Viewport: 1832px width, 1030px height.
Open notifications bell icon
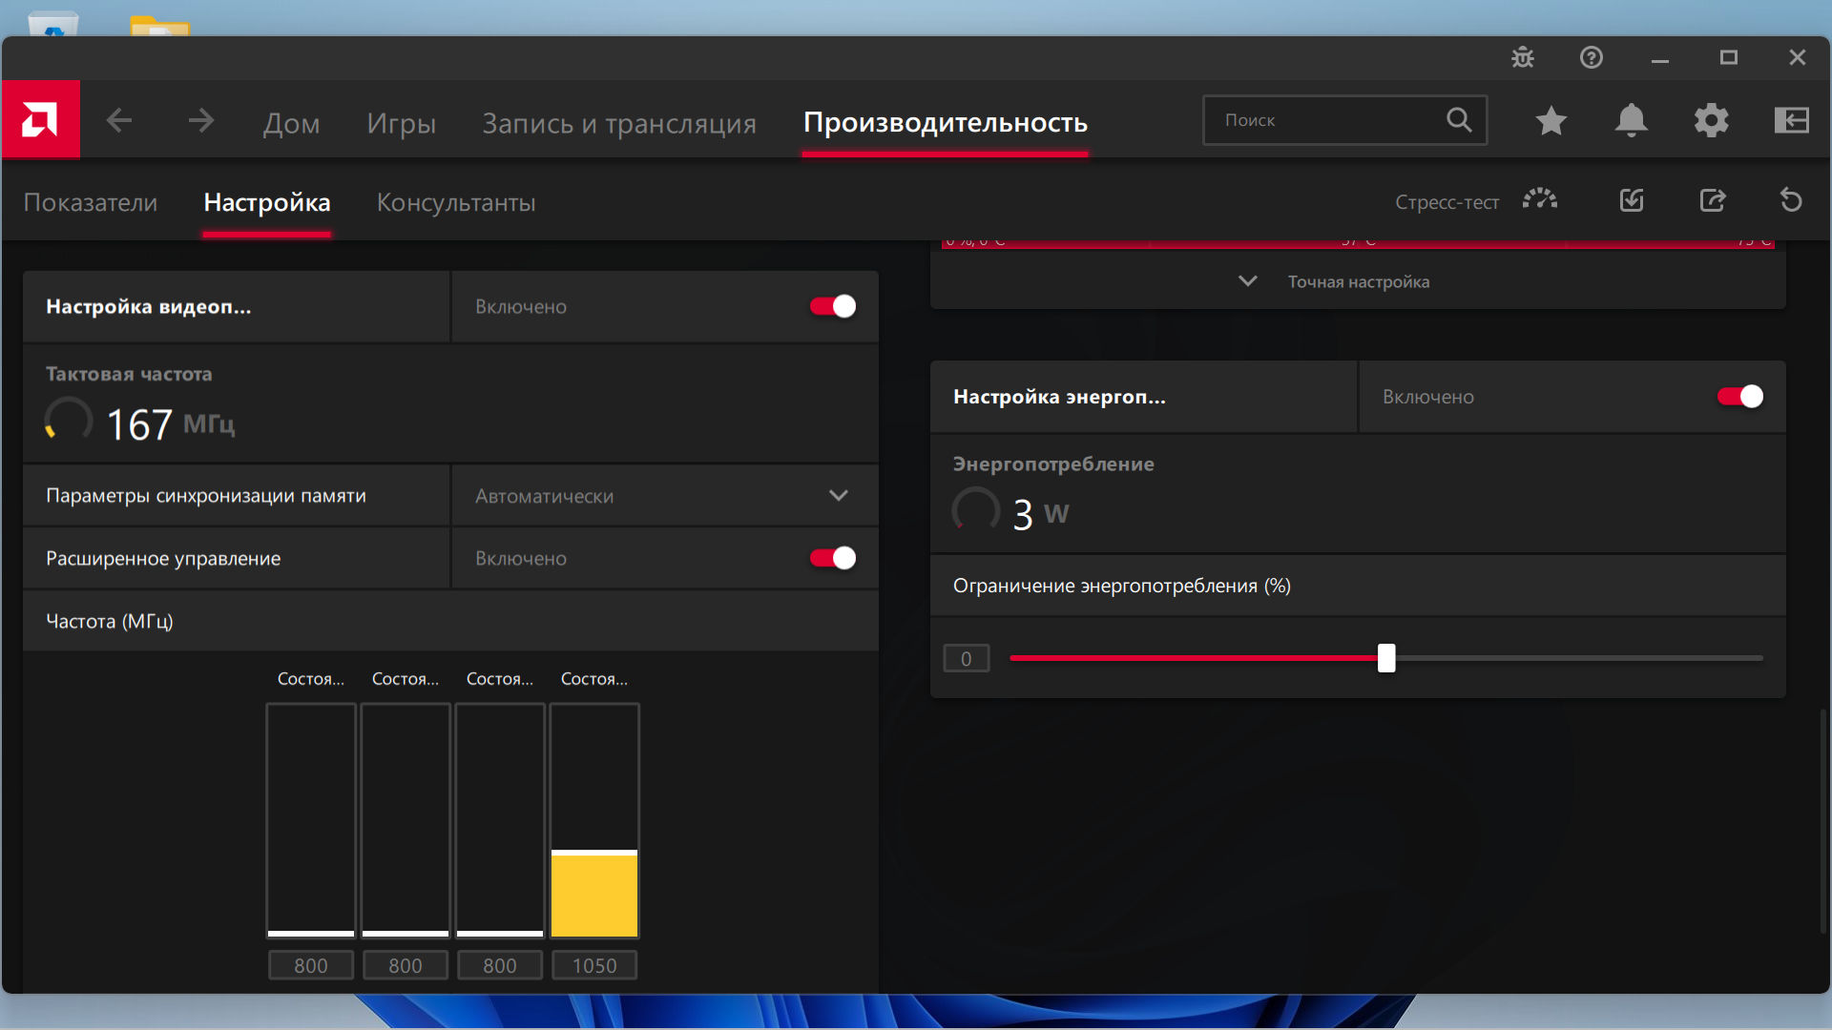click(x=1631, y=120)
